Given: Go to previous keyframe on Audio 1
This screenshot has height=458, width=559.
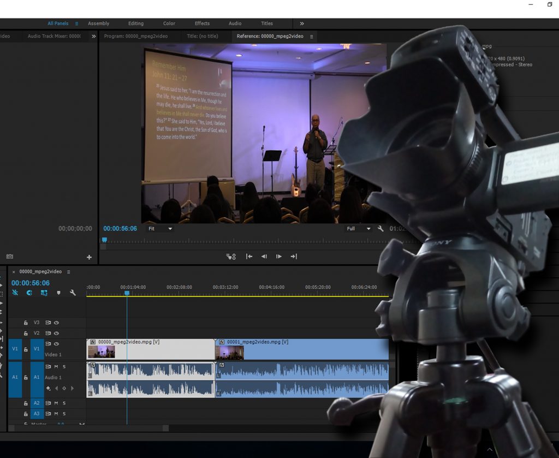Looking at the screenshot, I should click(56, 388).
